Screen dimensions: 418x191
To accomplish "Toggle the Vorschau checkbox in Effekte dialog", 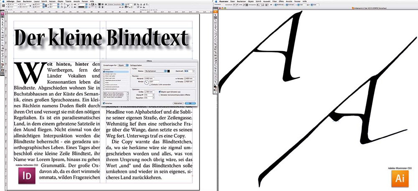I will tap(104, 103).
